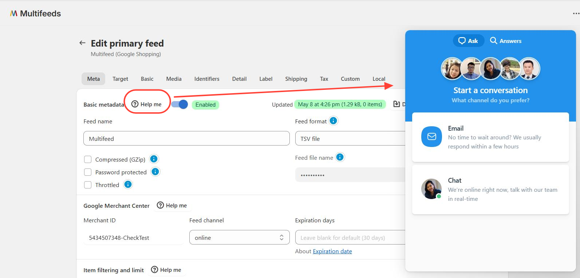Switch to the Shipping tab

click(x=296, y=79)
